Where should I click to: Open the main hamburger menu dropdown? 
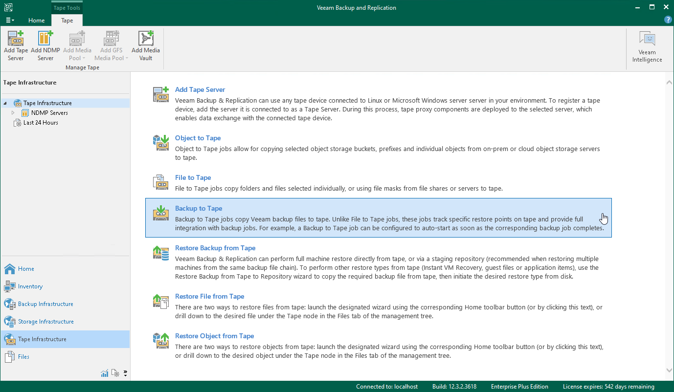pos(10,21)
